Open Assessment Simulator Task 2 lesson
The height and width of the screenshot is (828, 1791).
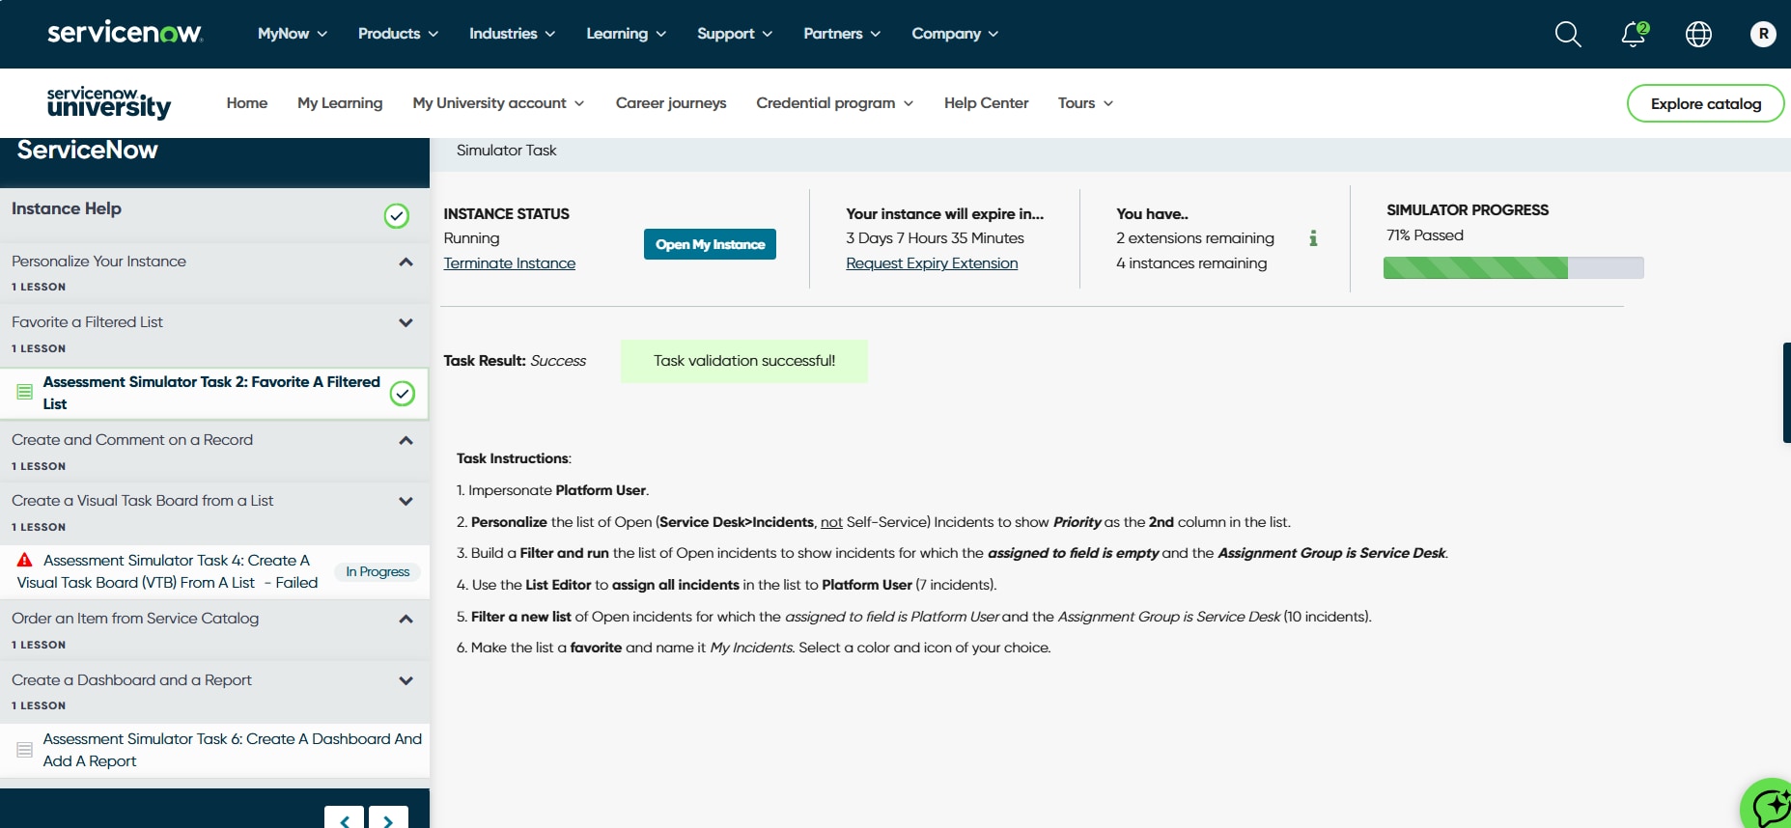[x=212, y=393]
